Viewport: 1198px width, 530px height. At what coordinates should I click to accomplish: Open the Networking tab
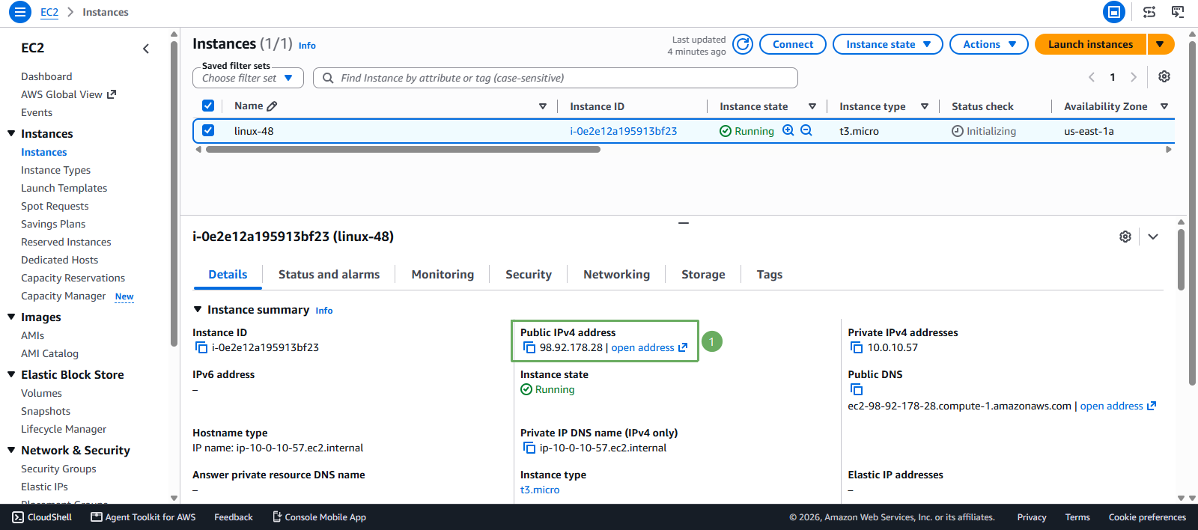[616, 275]
